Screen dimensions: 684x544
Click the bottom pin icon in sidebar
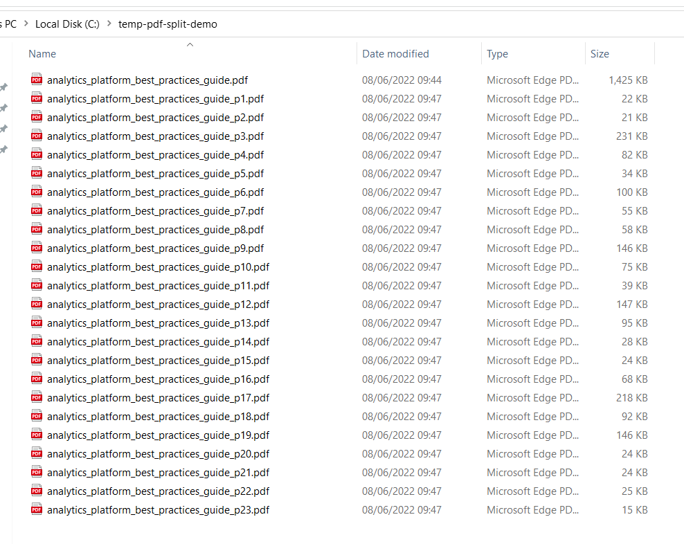[x=3, y=149]
